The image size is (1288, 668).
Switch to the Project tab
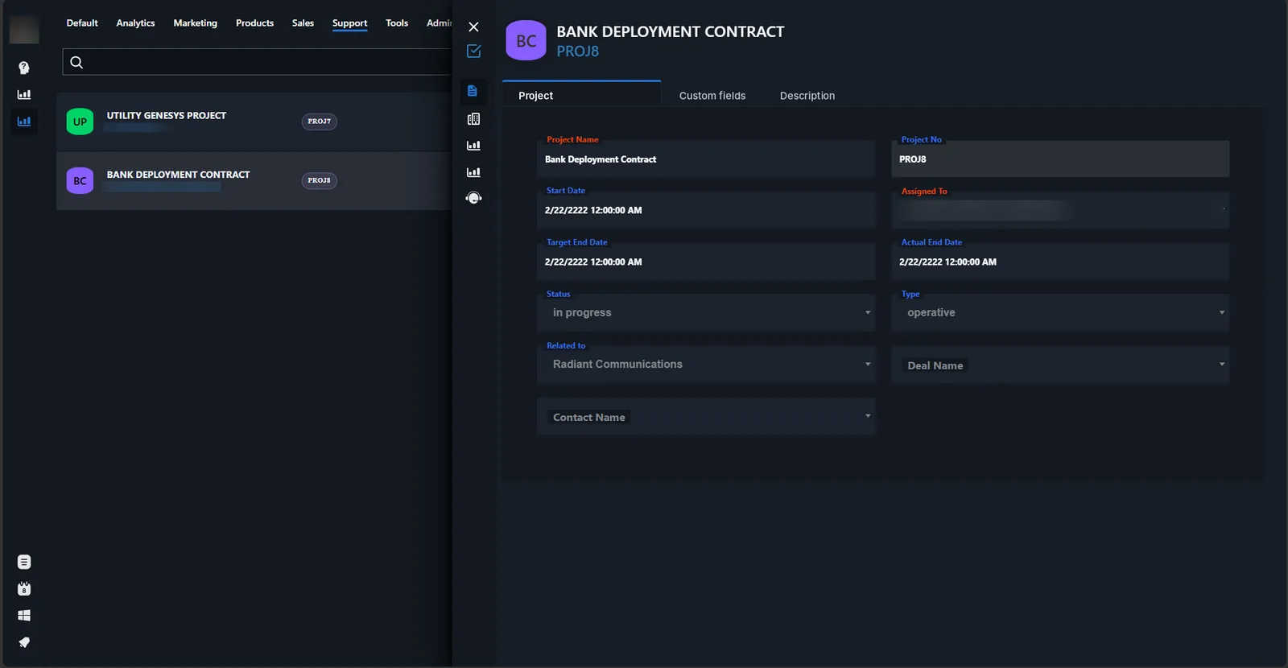pyautogui.click(x=581, y=95)
